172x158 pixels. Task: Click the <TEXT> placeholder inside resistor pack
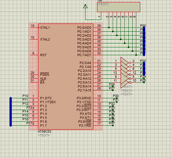(x=103, y=4)
